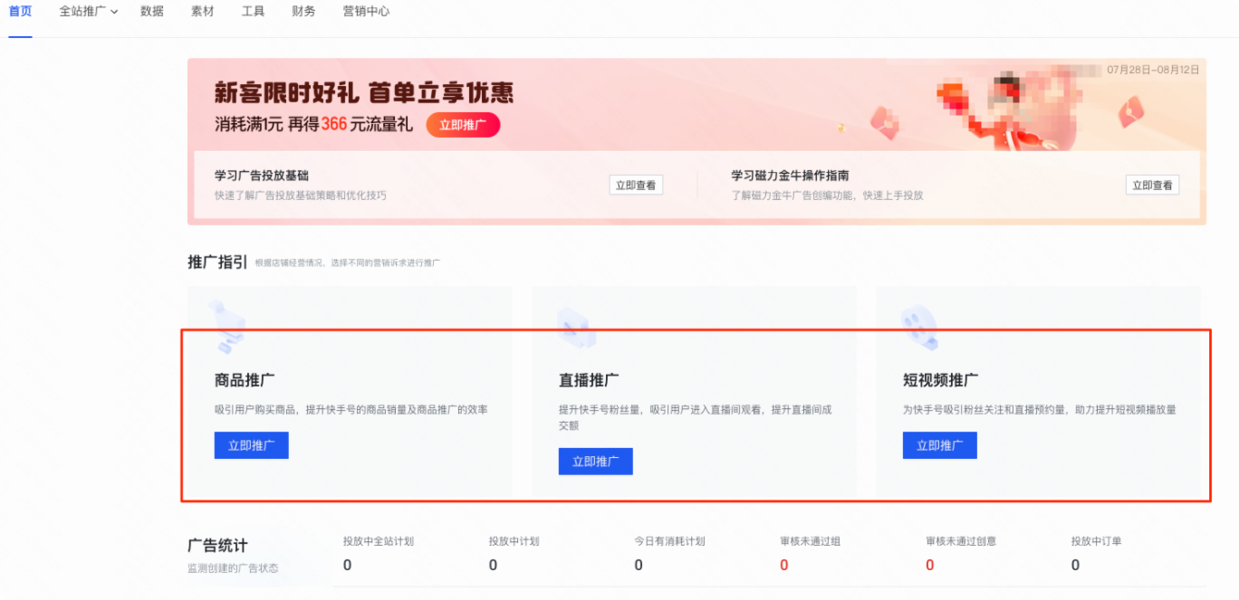Click the 投放中订单 count
The height and width of the screenshot is (600, 1239).
tap(1076, 565)
